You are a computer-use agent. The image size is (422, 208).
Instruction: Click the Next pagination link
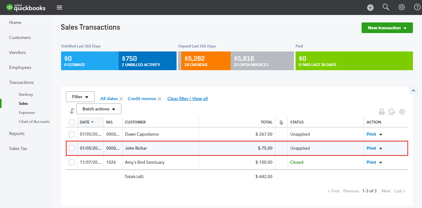click(x=386, y=191)
